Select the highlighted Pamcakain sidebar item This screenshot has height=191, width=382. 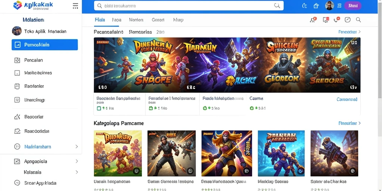coord(45,45)
